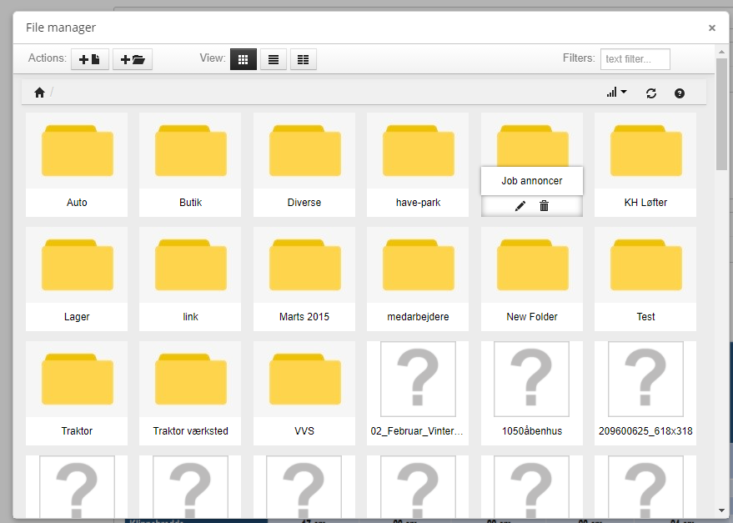Select the 02_Februar_Vinter file thumbnail

(418, 379)
